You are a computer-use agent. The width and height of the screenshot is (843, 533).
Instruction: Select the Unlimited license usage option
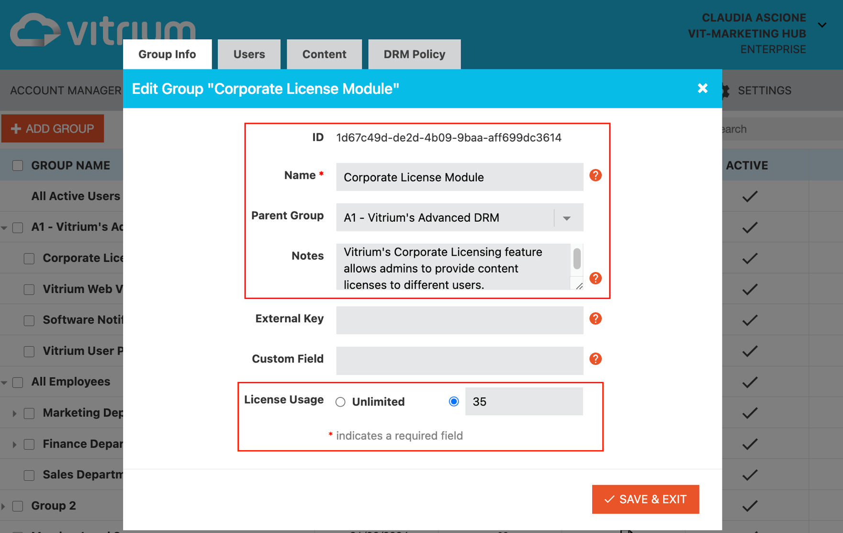tap(340, 402)
